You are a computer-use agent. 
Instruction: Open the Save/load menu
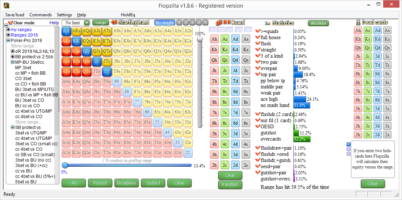coord(15,15)
